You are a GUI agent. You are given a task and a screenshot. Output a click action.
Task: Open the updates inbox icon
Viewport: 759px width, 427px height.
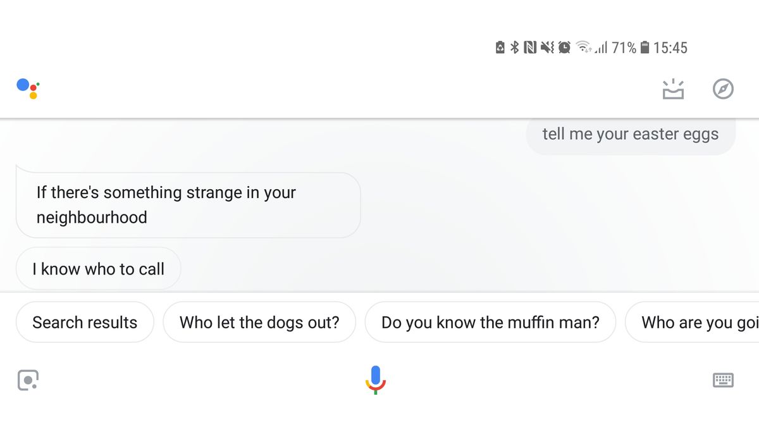pyautogui.click(x=673, y=90)
